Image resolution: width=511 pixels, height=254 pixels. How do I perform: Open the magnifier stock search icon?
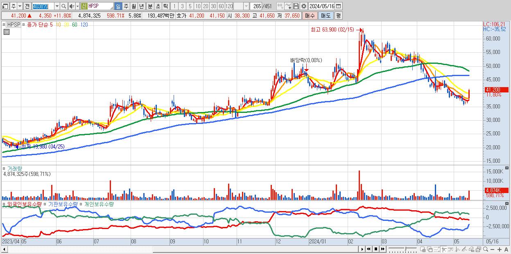click(64, 7)
